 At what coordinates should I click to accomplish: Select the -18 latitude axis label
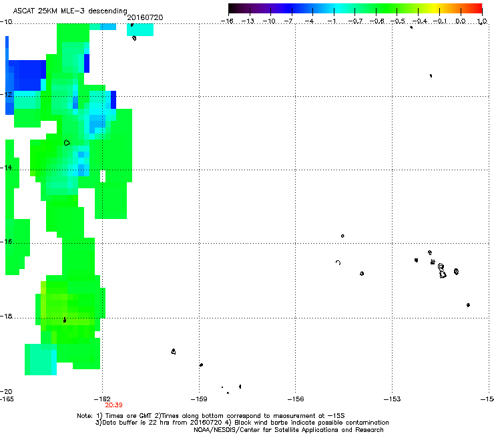pyautogui.click(x=6, y=316)
